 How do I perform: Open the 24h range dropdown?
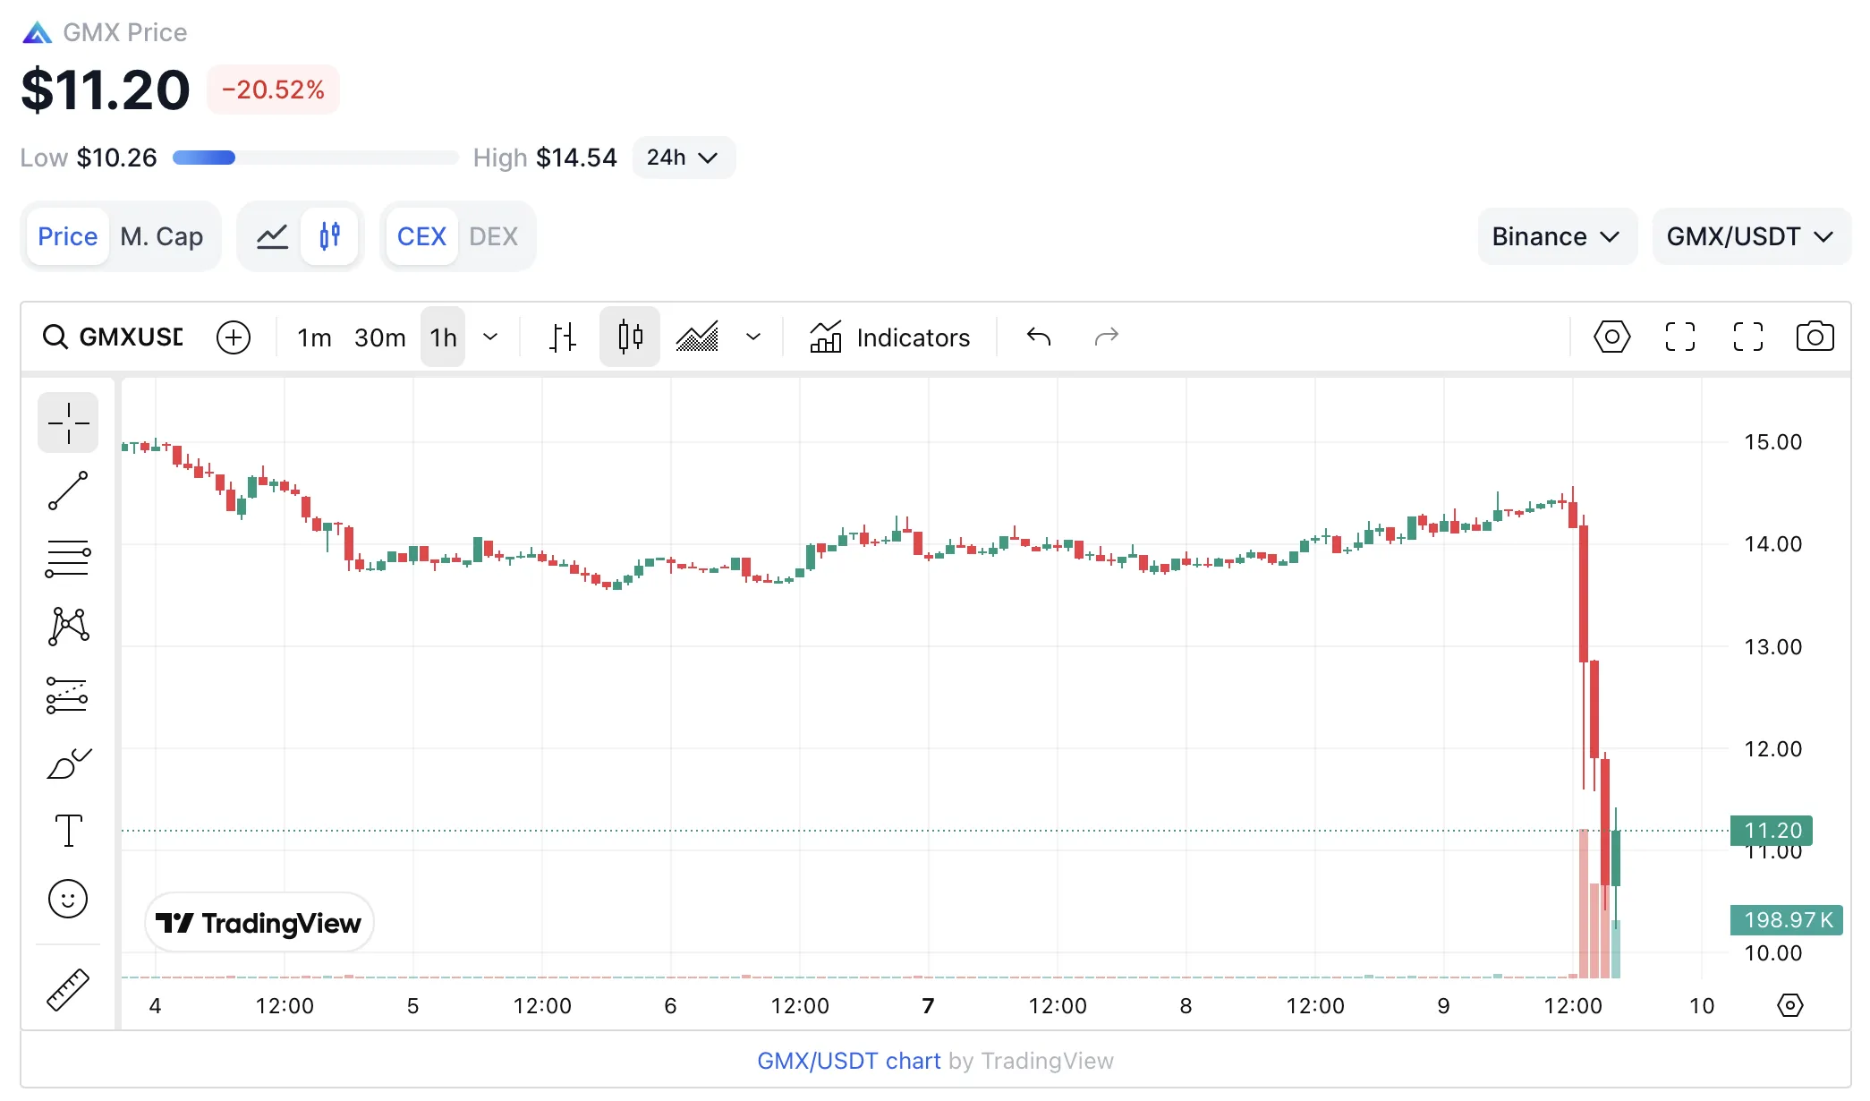pyautogui.click(x=684, y=158)
